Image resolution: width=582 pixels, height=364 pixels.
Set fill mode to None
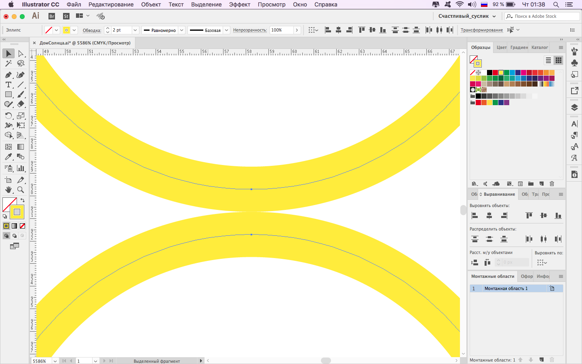pyautogui.click(x=23, y=226)
